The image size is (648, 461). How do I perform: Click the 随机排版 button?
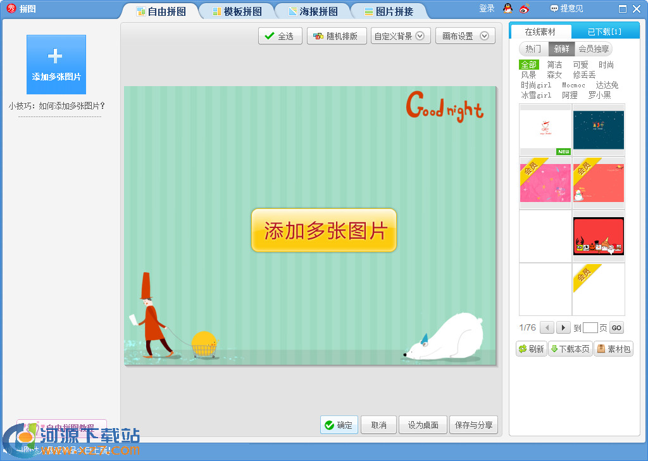tap(335, 36)
